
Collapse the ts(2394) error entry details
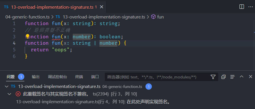[10, 94]
